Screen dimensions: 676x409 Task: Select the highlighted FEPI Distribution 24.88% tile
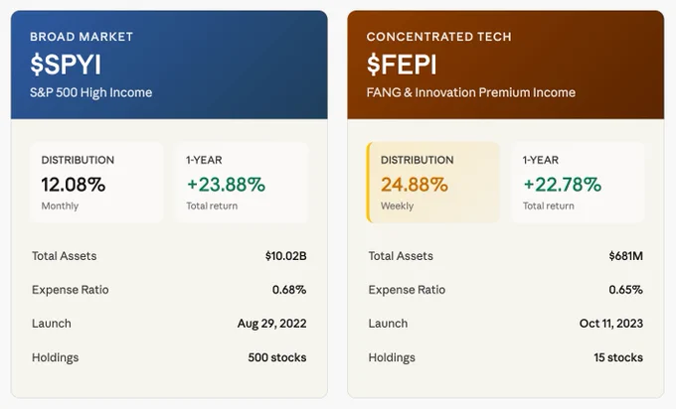click(432, 182)
